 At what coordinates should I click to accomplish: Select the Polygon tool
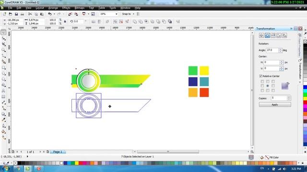point(3,79)
